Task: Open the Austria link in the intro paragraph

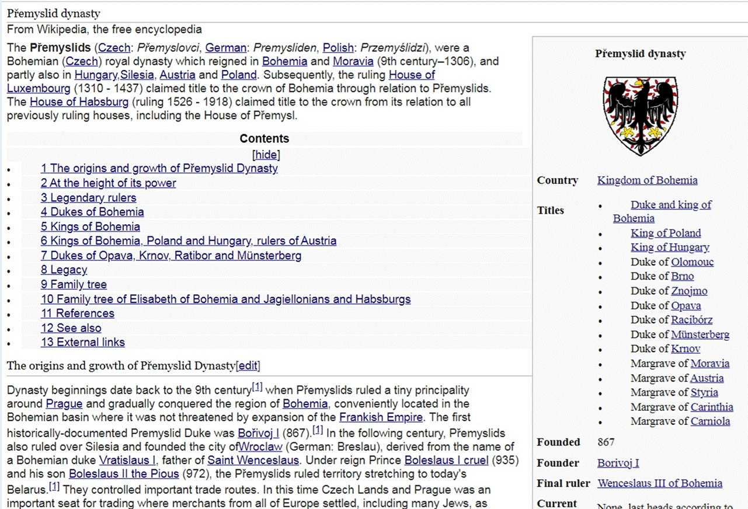Action: pyautogui.click(x=178, y=75)
